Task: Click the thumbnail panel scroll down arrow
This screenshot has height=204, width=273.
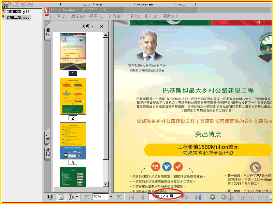Action: click(x=106, y=184)
